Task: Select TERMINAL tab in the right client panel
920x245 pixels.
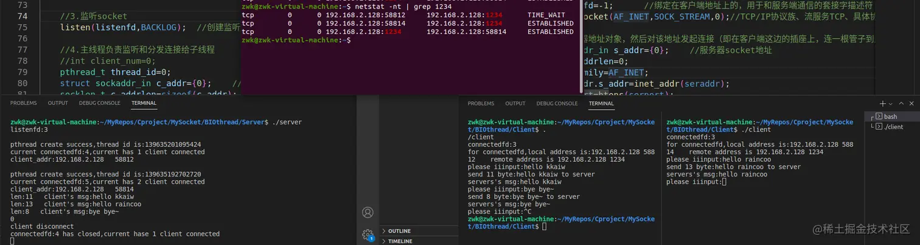Action: (601, 104)
